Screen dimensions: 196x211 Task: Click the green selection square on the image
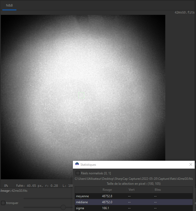coord(81,95)
